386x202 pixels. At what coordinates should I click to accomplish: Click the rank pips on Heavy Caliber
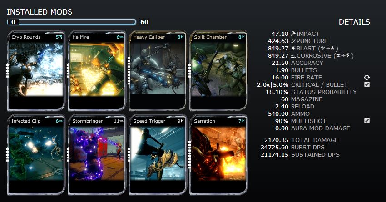tap(129, 71)
